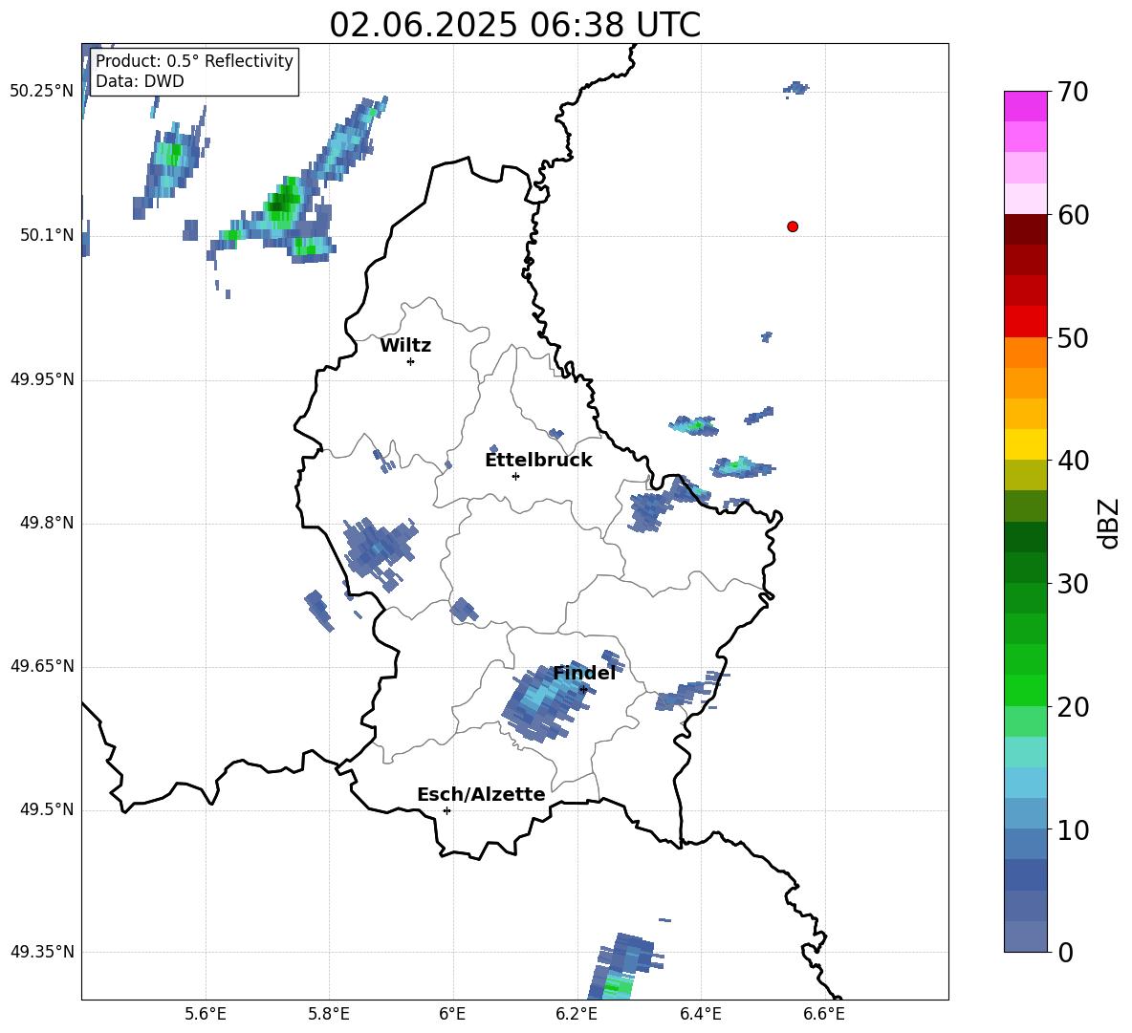This screenshot has height=1033, width=1132.
Task: Click the 49.95°N latitude label
Action: coord(41,379)
